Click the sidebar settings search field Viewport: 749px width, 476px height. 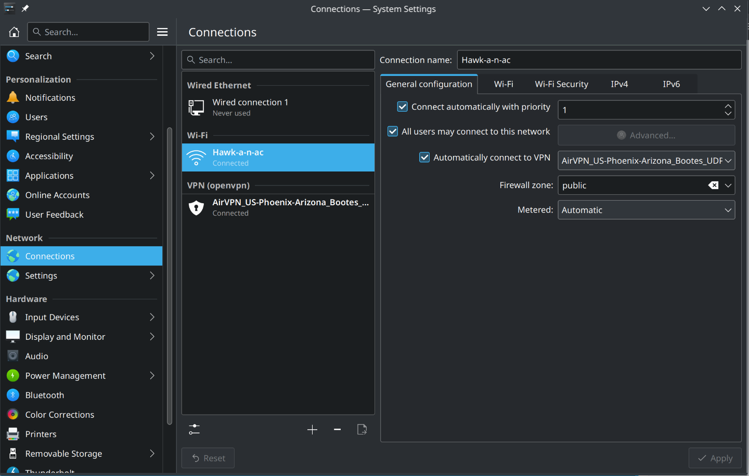point(88,32)
